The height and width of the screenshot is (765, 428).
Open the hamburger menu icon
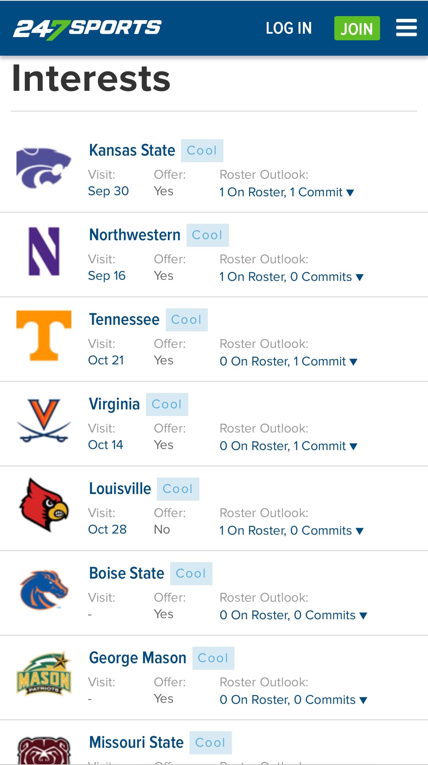coord(406,28)
